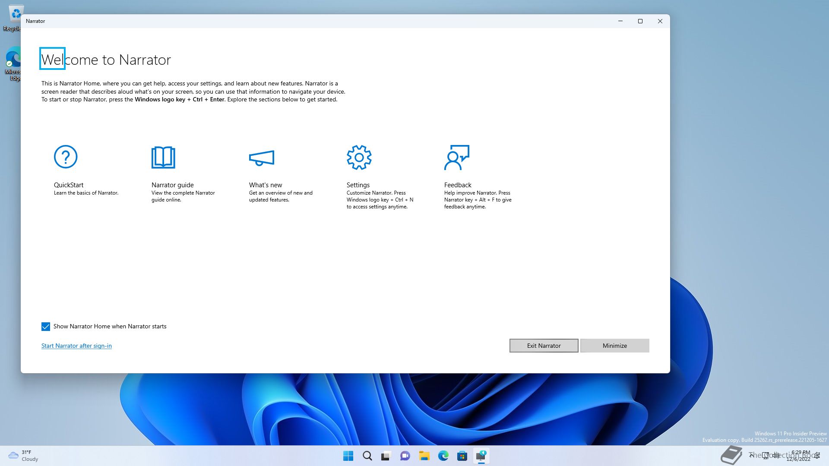Open the QuickStart question mark icon
The image size is (829, 466).
pos(66,157)
